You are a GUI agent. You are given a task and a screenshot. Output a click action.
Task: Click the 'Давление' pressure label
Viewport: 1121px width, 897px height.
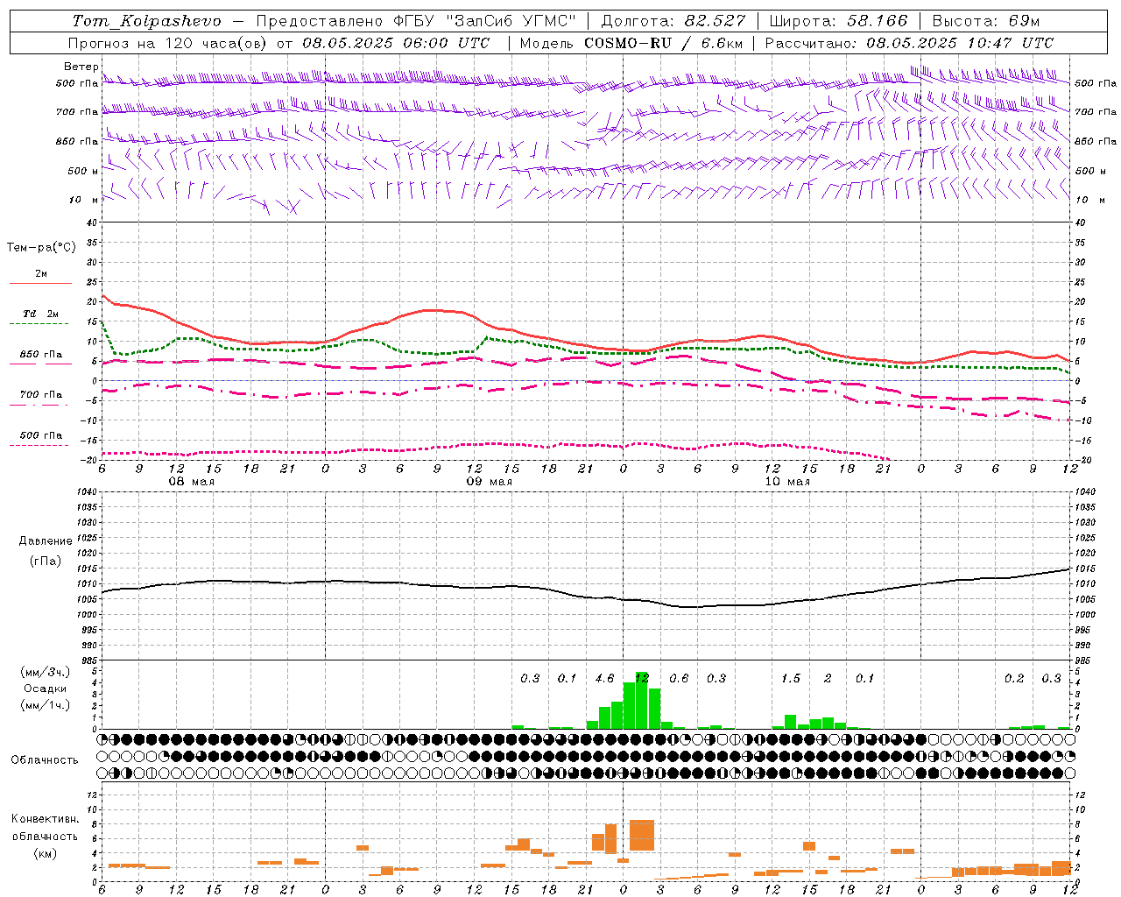click(x=46, y=541)
